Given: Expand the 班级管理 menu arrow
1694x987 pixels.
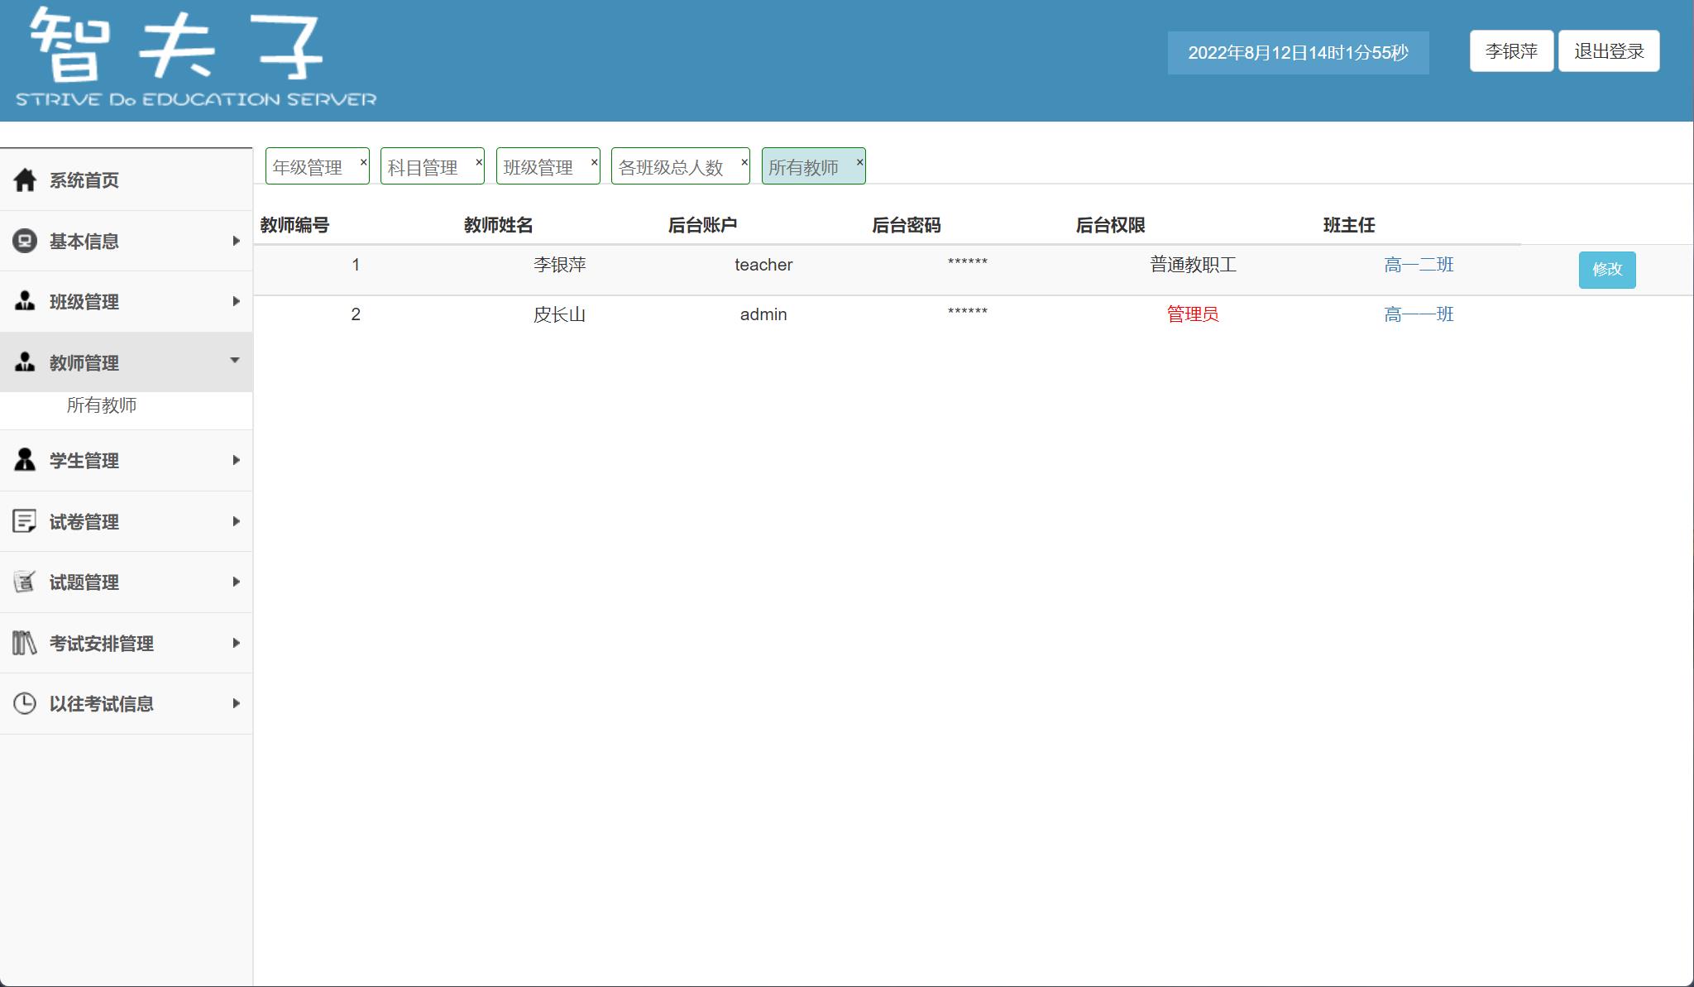Looking at the screenshot, I should pyautogui.click(x=237, y=302).
